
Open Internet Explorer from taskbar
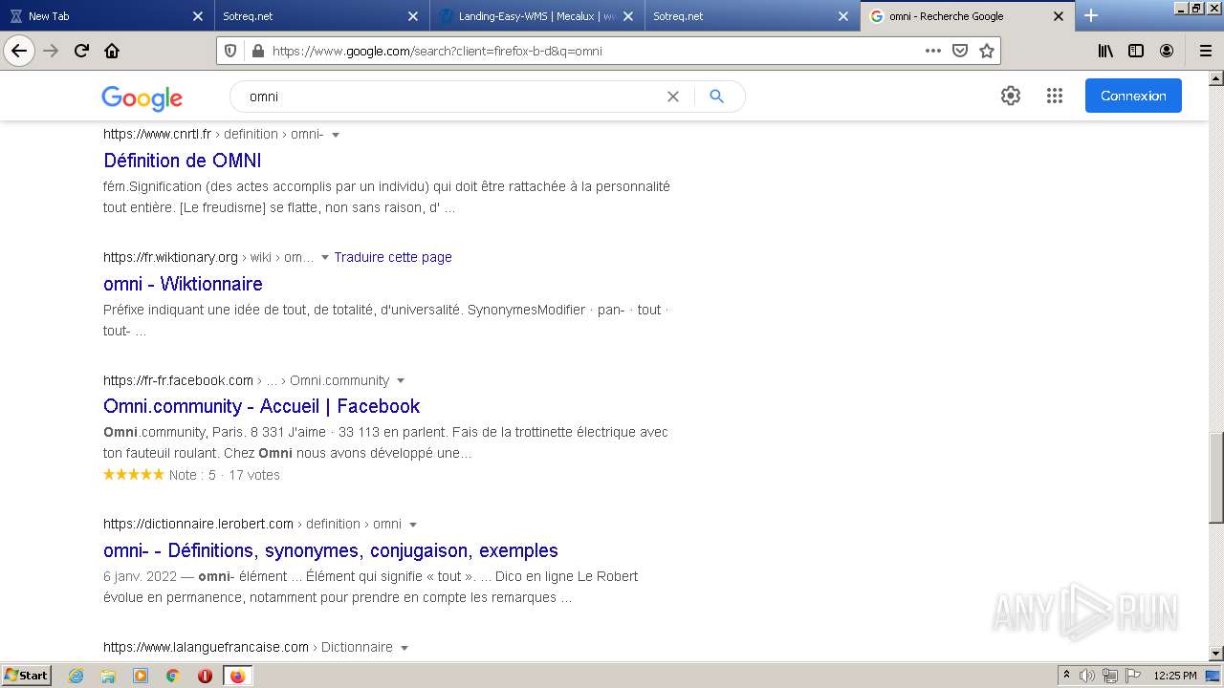click(76, 676)
